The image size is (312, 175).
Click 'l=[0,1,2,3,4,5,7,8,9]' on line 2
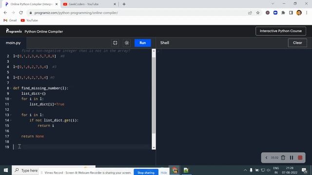click(35, 56)
